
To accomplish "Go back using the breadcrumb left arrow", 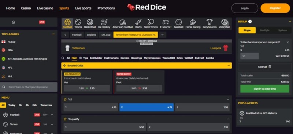I will click(x=65, y=35).
